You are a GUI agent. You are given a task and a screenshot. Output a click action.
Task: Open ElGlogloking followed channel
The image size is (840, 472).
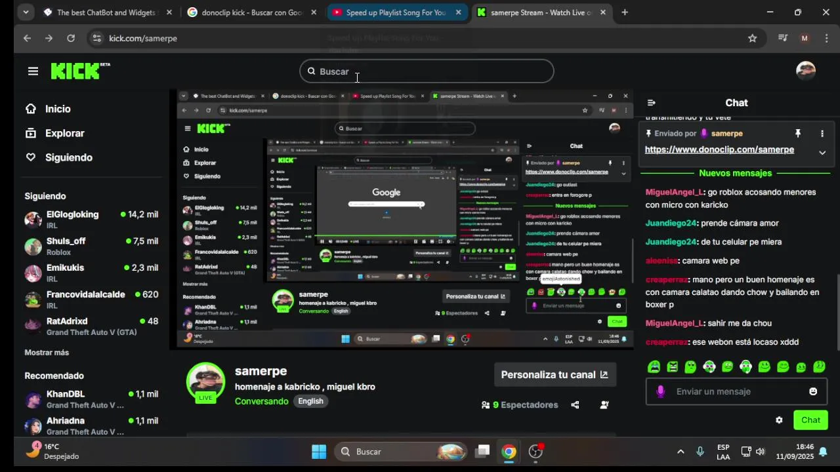coord(92,220)
